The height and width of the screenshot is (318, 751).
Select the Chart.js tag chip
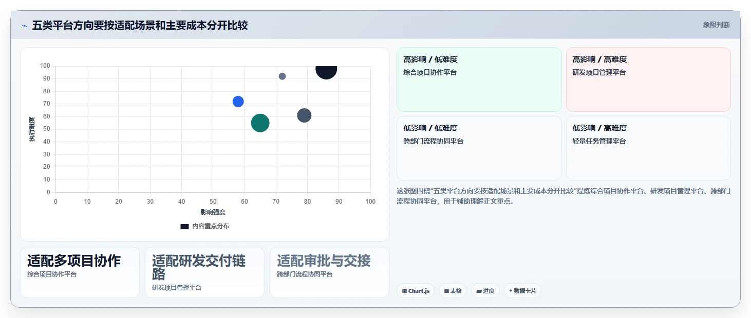coord(416,291)
